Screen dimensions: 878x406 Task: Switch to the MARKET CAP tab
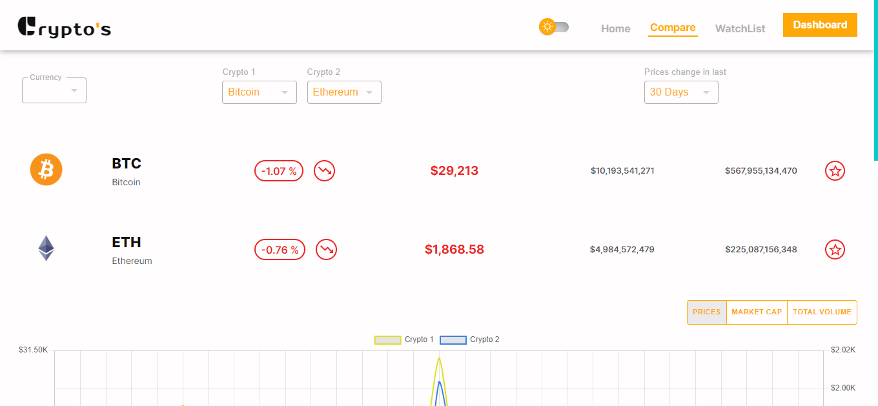coord(757,312)
